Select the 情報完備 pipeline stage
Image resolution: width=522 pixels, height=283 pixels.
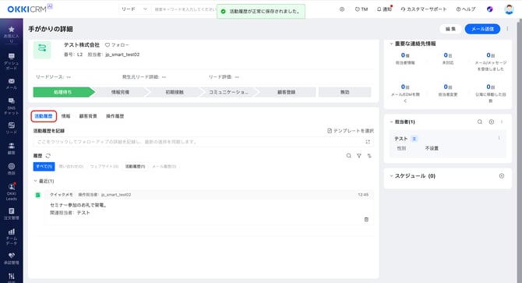[x=120, y=92]
